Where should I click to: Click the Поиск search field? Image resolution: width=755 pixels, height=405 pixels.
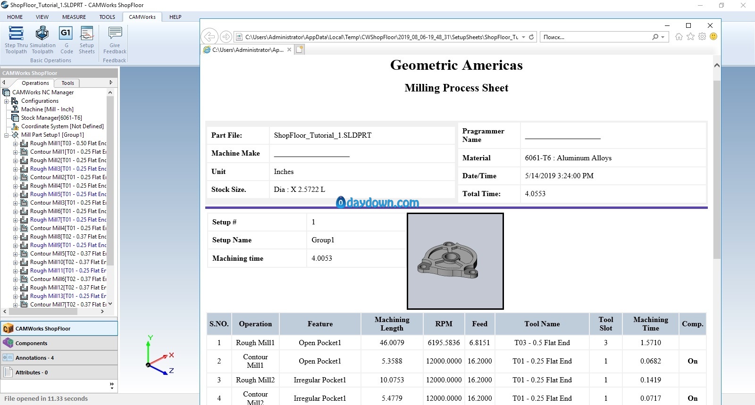[x=596, y=37]
